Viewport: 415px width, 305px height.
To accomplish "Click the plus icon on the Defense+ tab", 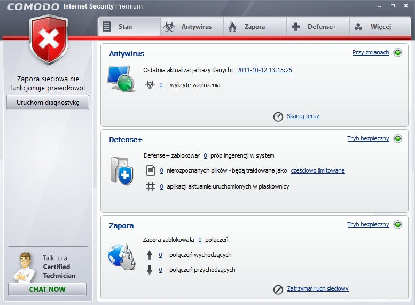I will point(295,27).
